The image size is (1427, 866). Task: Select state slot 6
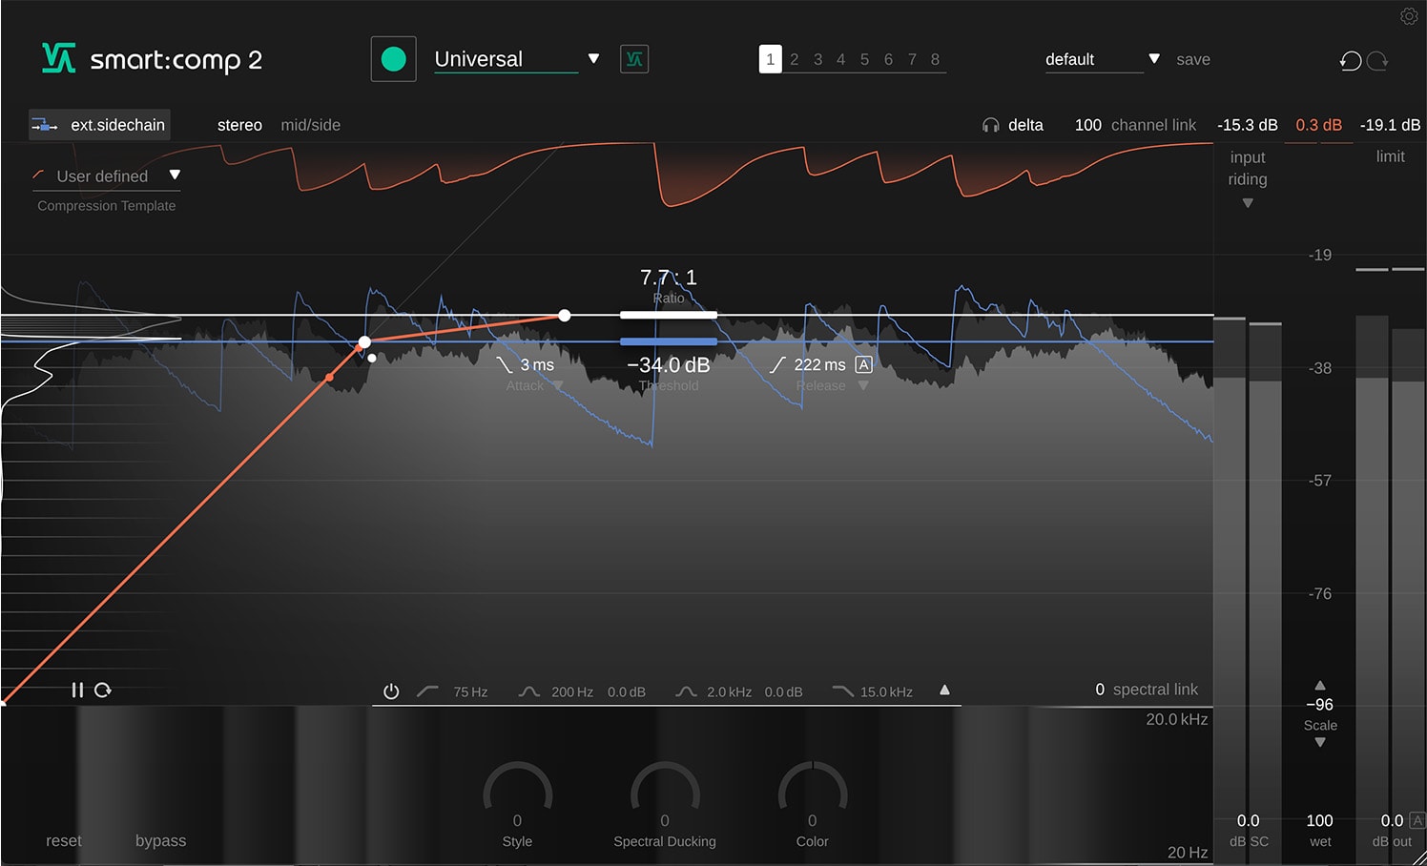pos(888,59)
